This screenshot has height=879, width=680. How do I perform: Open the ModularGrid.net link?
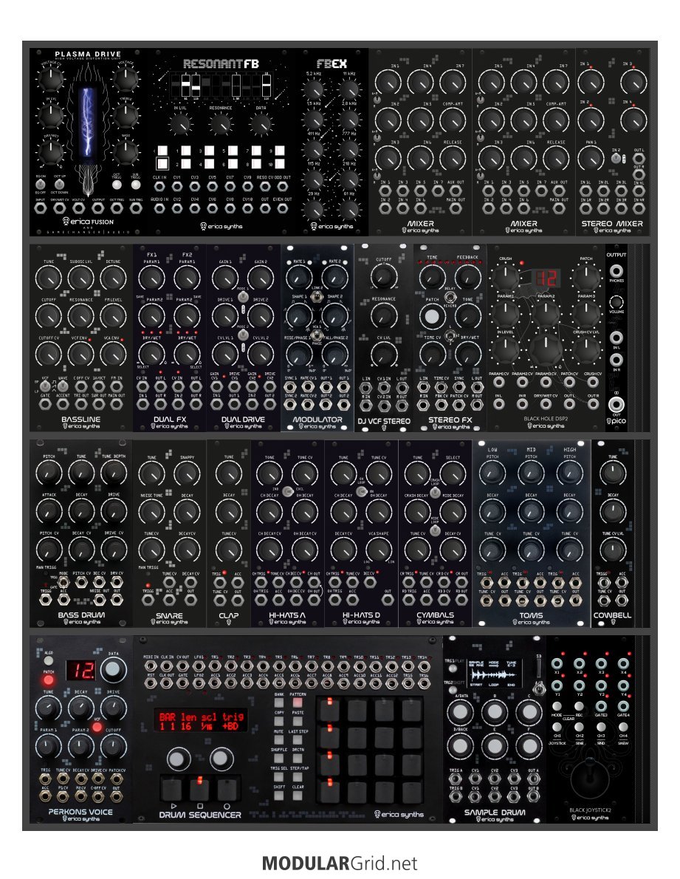[340, 863]
